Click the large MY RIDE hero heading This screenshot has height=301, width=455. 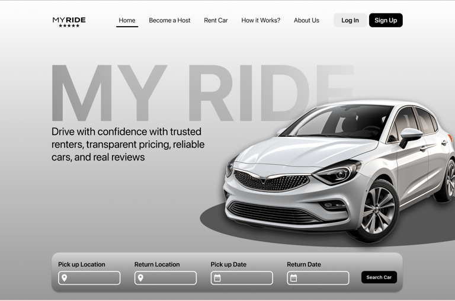pos(203,93)
